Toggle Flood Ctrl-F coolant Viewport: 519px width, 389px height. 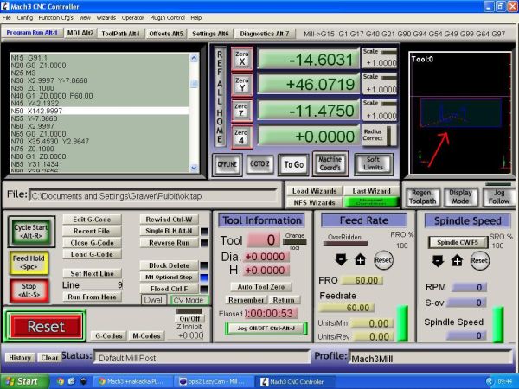pos(169,289)
